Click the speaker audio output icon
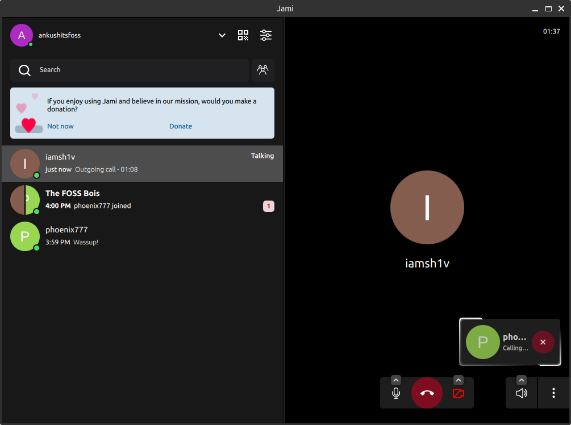571x425 pixels. pyautogui.click(x=521, y=393)
